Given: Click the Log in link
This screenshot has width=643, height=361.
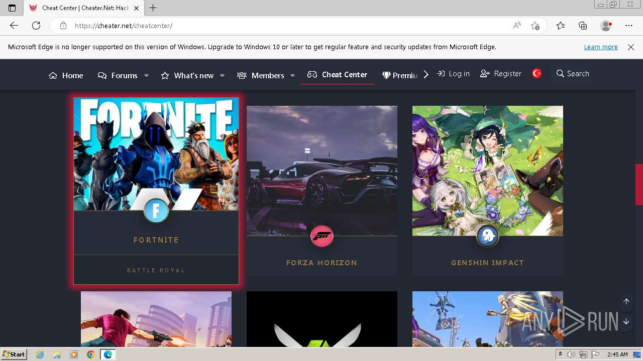Looking at the screenshot, I should tap(453, 74).
